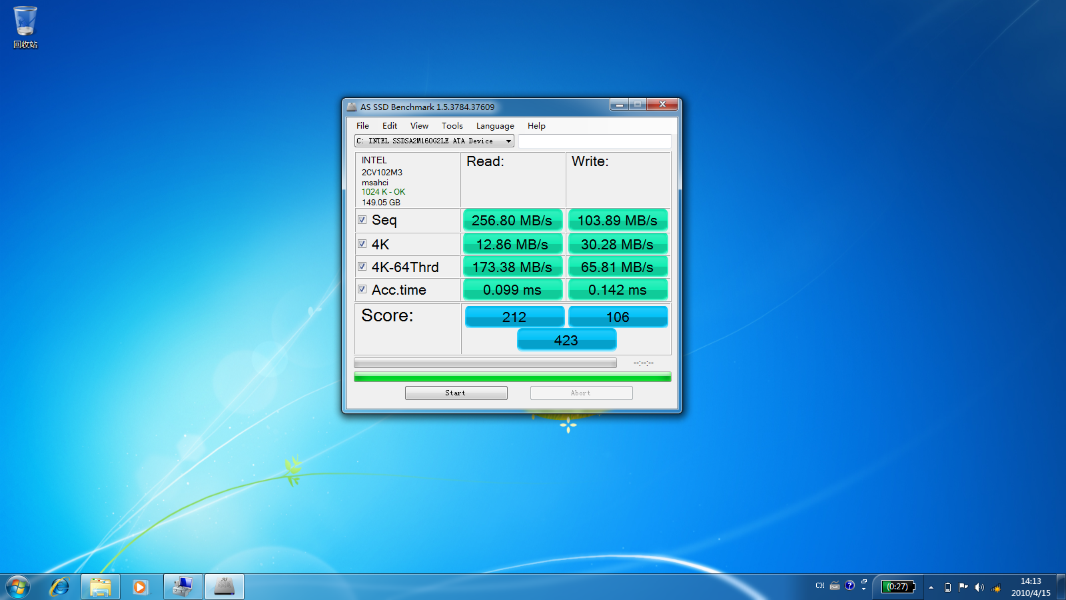Uncheck the 4K test checkbox
Image resolution: width=1066 pixels, height=600 pixels.
click(362, 243)
